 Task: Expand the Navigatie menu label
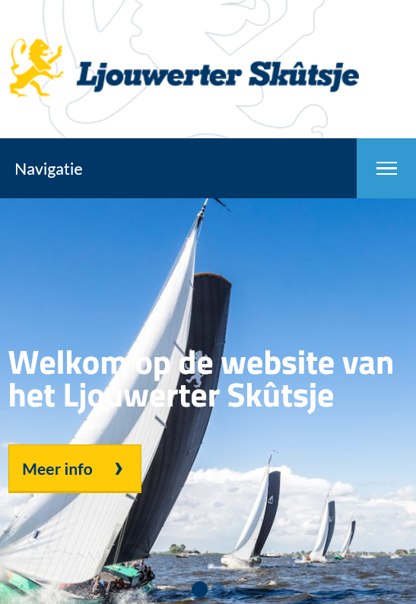(49, 169)
